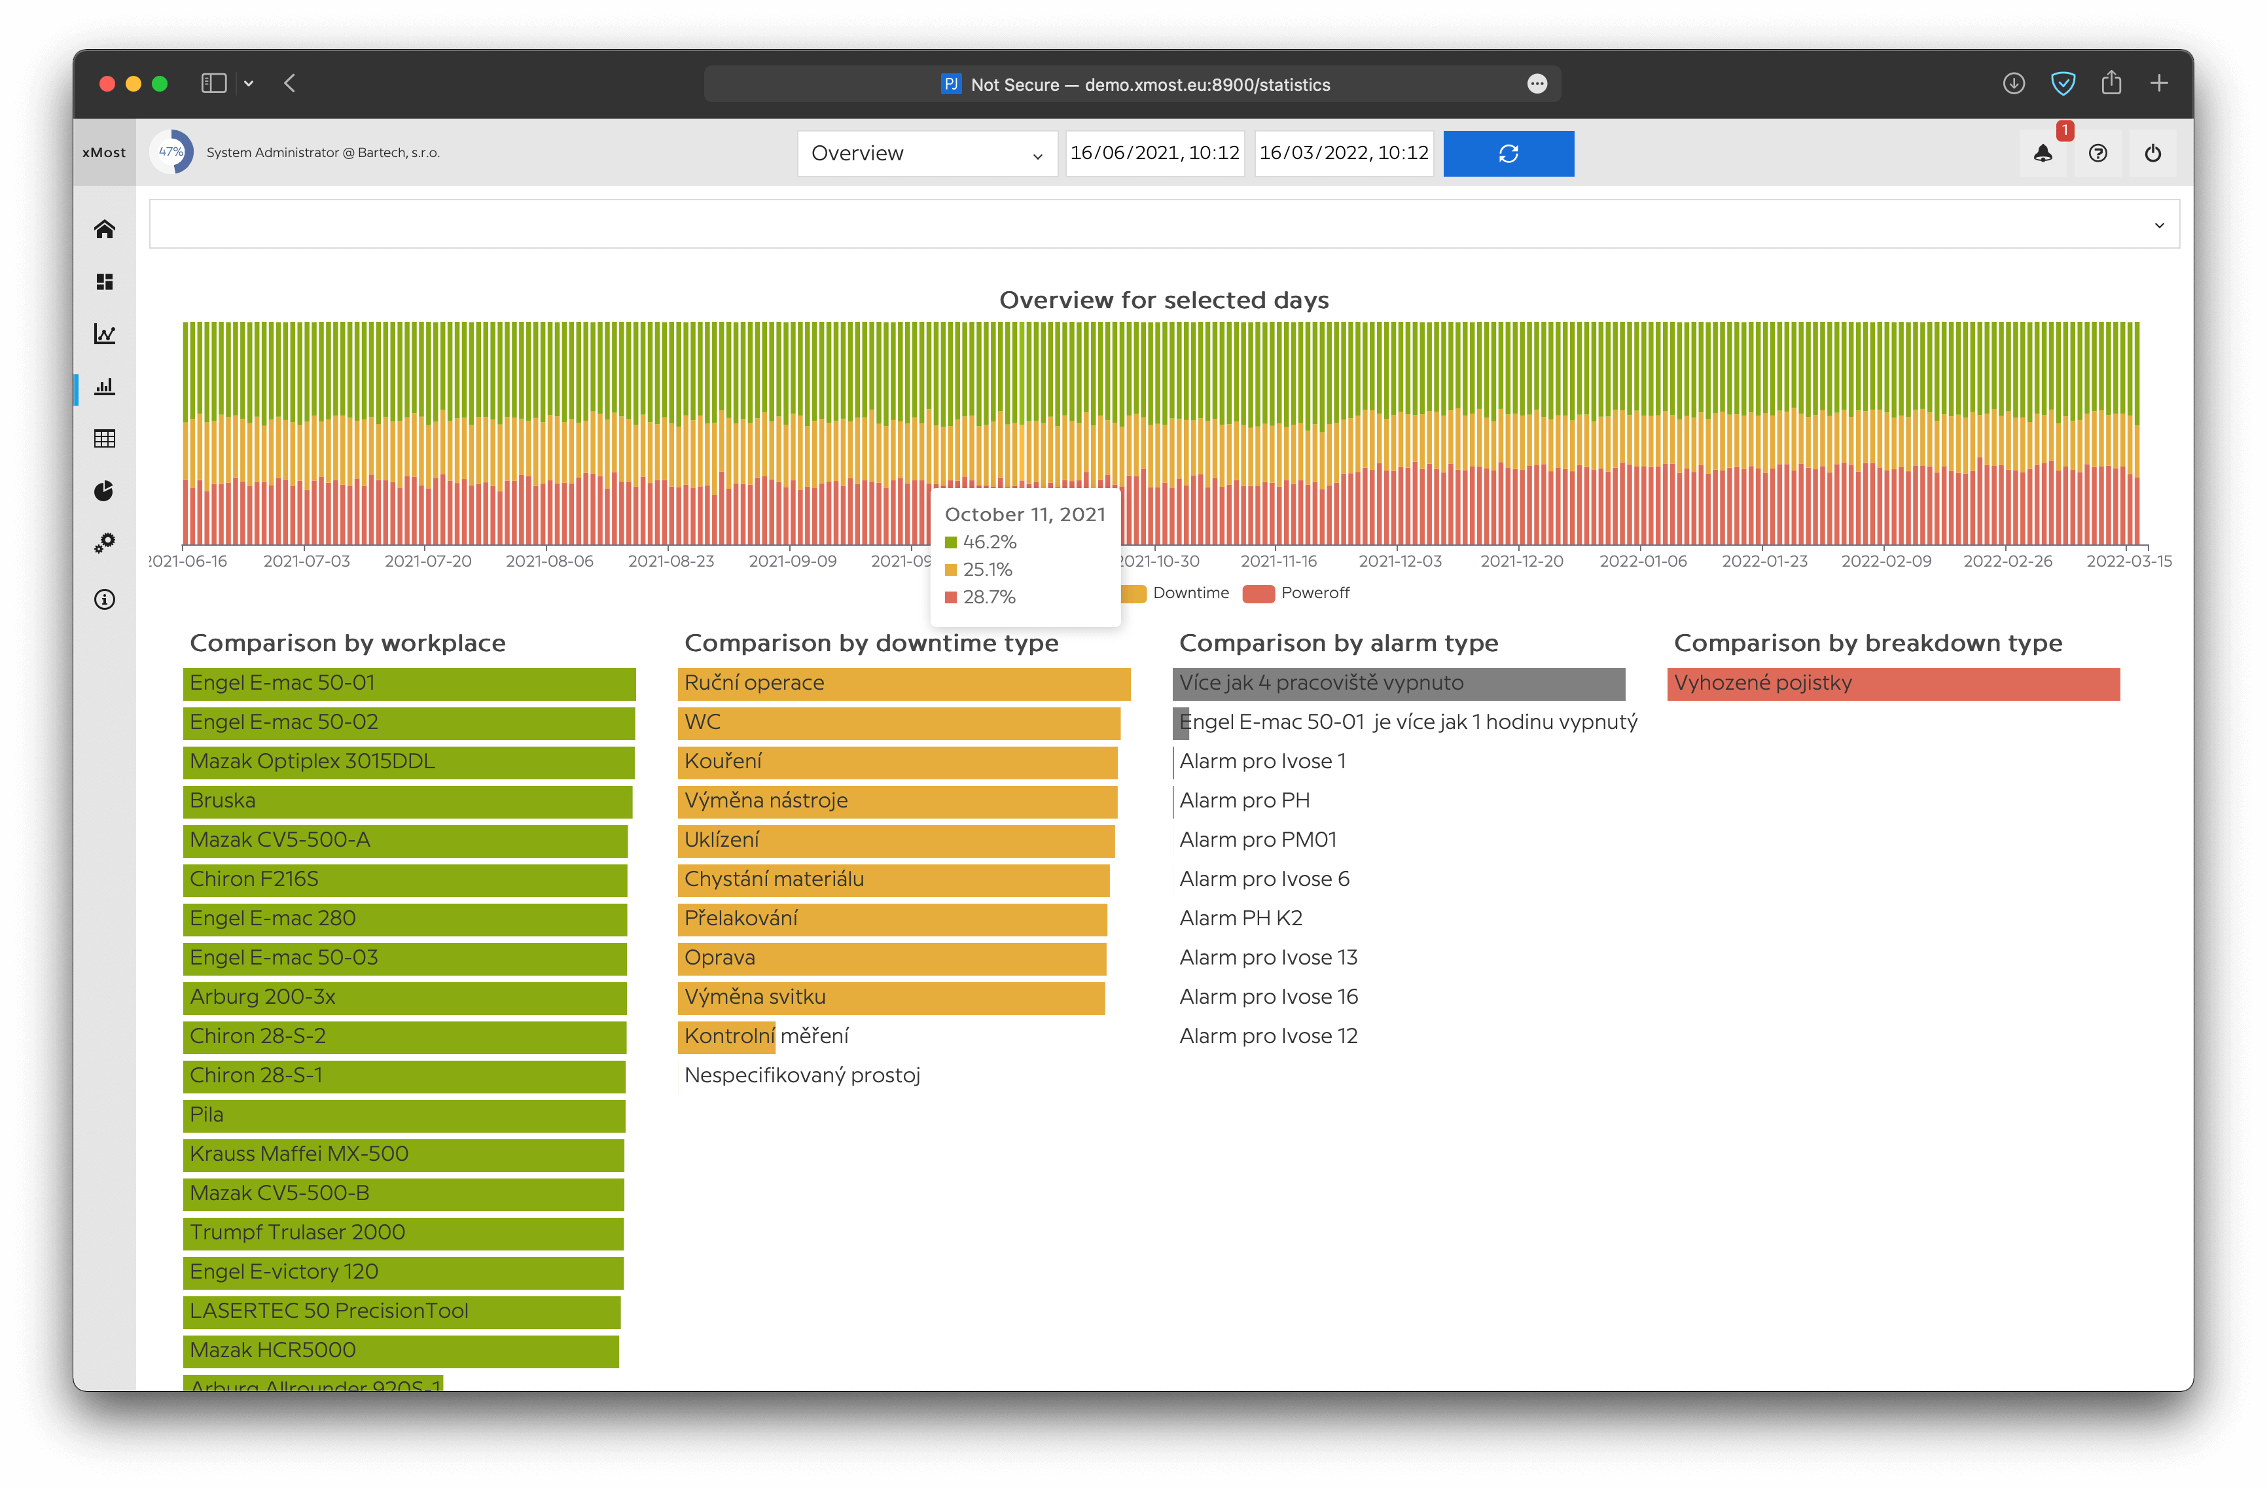The image size is (2267, 1488).
Task: Open settings gears icon in sidebar
Action: click(x=105, y=543)
